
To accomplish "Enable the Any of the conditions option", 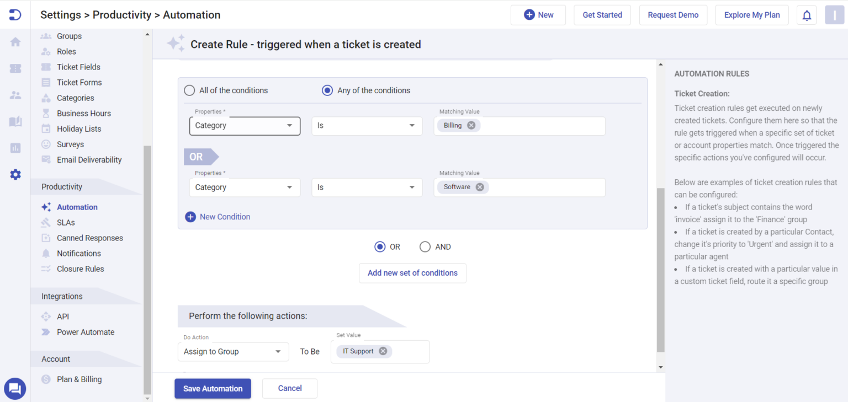I will point(327,90).
